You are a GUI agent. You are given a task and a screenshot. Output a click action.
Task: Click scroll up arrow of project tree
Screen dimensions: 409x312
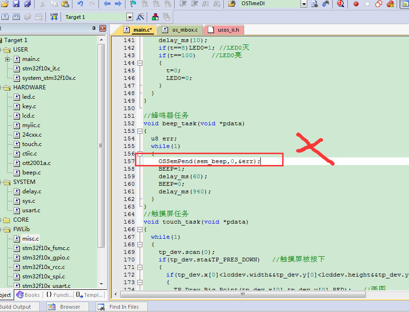pyautogui.click(x=101, y=40)
